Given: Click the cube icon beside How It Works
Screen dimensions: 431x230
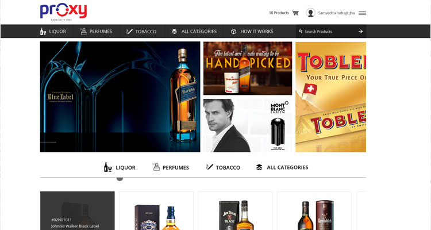Looking at the screenshot, I should pos(233,32).
